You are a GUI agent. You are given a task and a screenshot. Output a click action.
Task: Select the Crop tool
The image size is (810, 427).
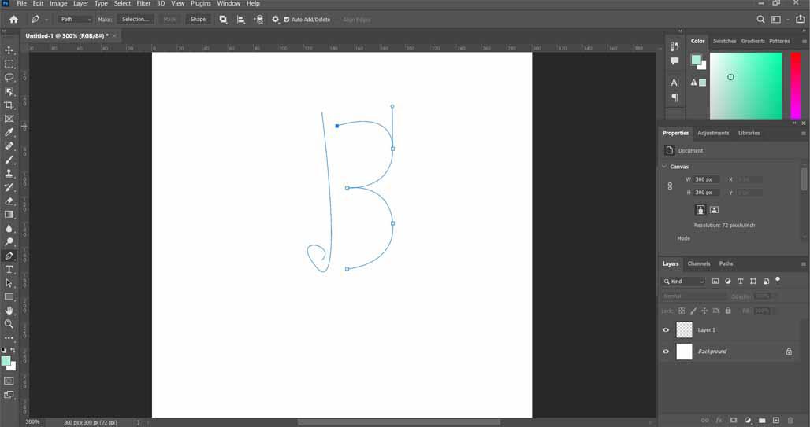(9, 105)
